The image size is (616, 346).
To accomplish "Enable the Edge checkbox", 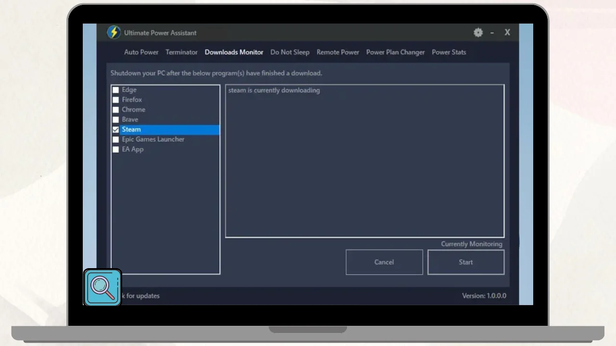I will coord(115,90).
